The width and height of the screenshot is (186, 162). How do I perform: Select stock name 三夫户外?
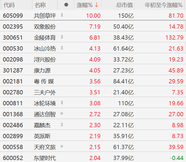(x=45, y=92)
